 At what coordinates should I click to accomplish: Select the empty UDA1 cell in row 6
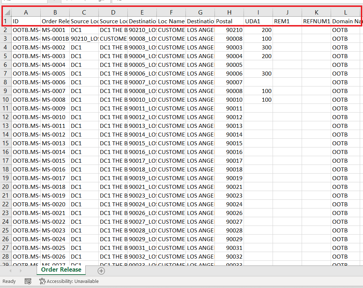pyautogui.click(x=258, y=65)
